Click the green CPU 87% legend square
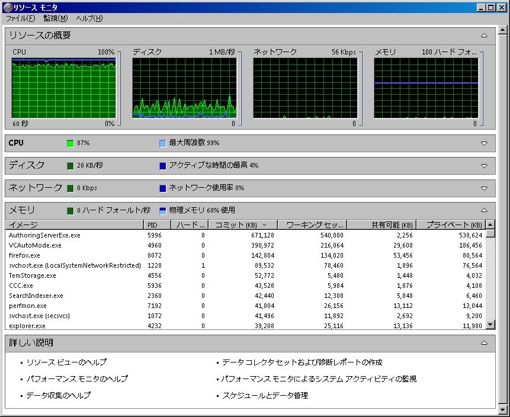510x417 pixels. point(70,143)
